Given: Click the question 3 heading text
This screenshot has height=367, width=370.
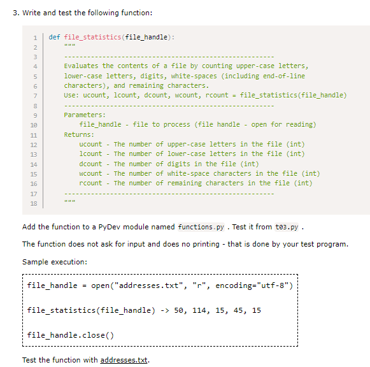Looking at the screenshot, I should [83, 13].
